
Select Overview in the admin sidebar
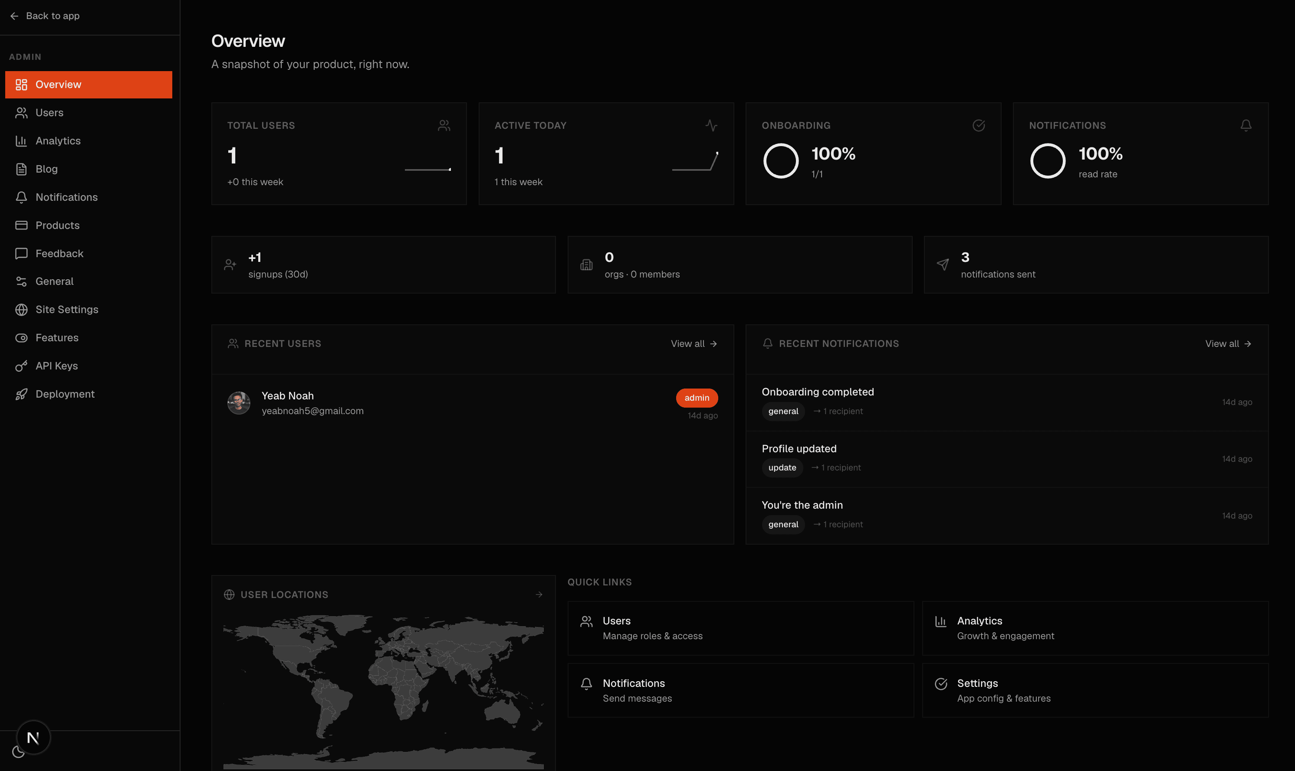pos(89,85)
